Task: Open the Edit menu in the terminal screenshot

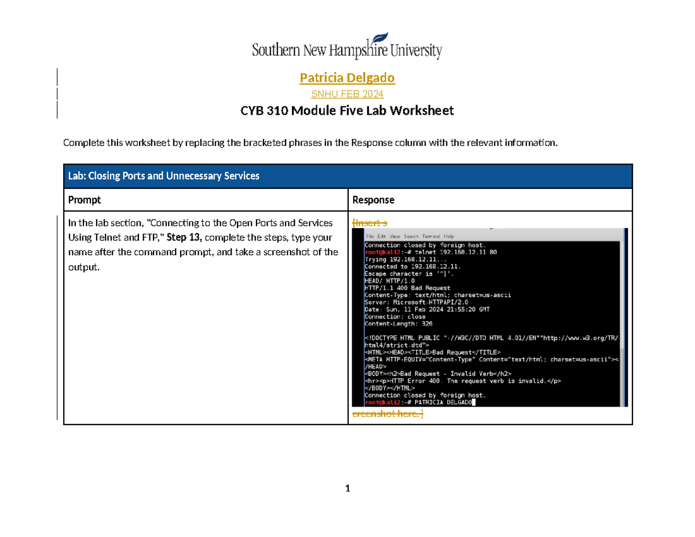Action: (381, 236)
